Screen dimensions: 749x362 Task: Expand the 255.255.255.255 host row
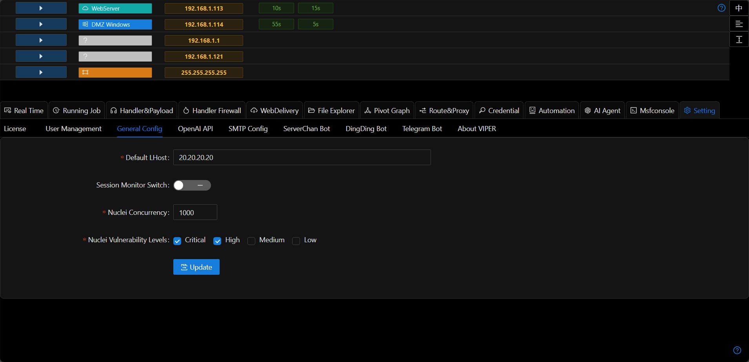pos(41,72)
